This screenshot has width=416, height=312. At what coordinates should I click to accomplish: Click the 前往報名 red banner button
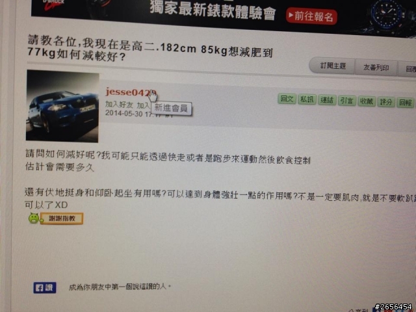pyautogui.click(x=311, y=16)
